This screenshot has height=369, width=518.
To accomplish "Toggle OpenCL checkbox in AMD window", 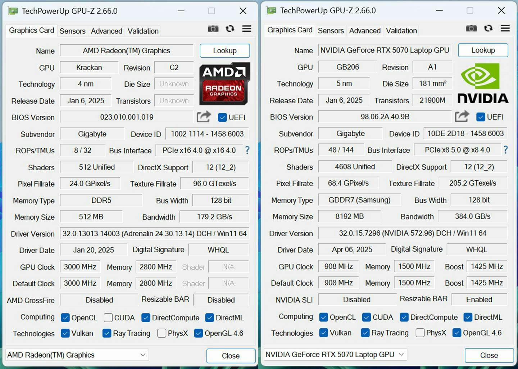I will [x=65, y=318].
